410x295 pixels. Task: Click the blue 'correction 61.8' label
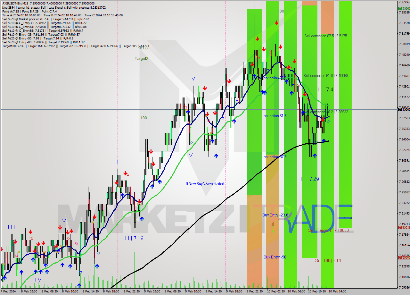click(275, 116)
